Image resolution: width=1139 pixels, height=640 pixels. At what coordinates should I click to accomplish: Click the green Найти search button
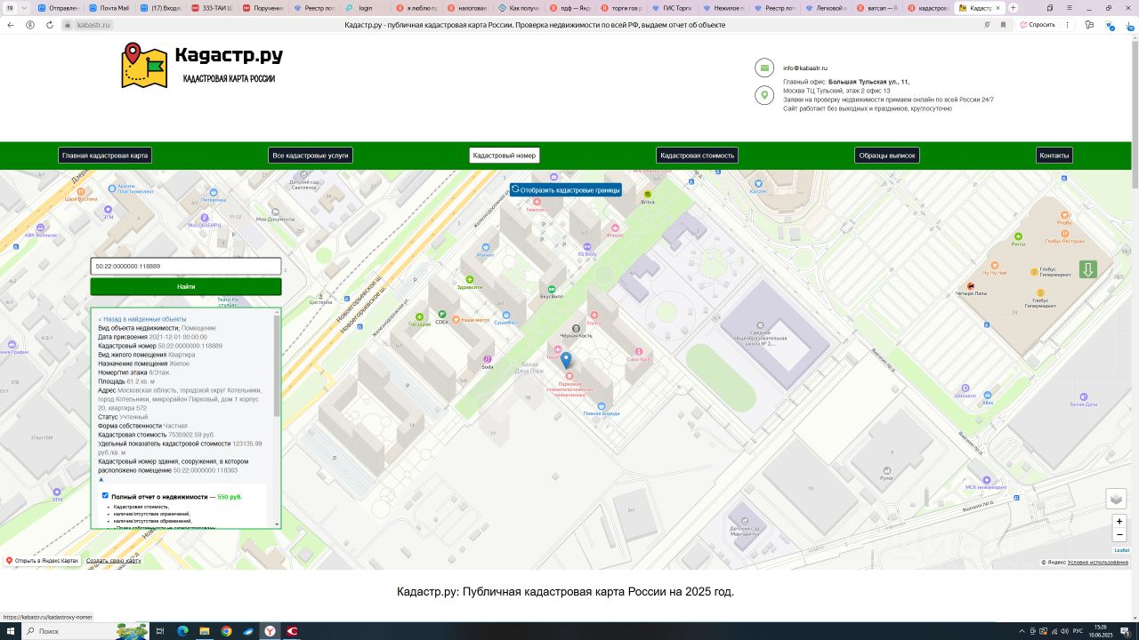186,287
